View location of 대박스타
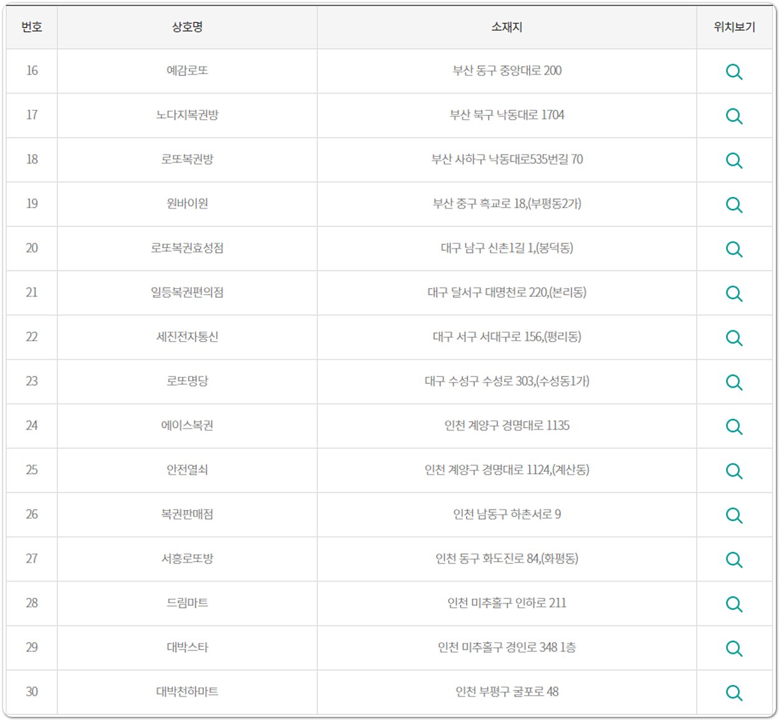779x720 pixels. point(734,648)
